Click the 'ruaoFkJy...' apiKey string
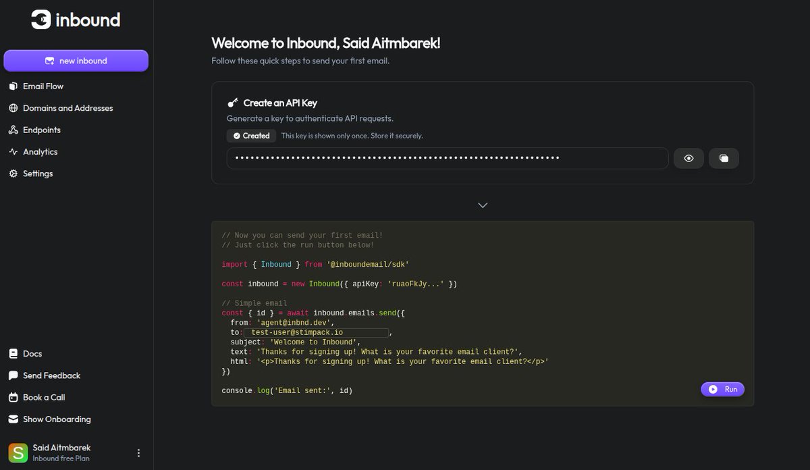The width and height of the screenshot is (810, 470). click(416, 284)
